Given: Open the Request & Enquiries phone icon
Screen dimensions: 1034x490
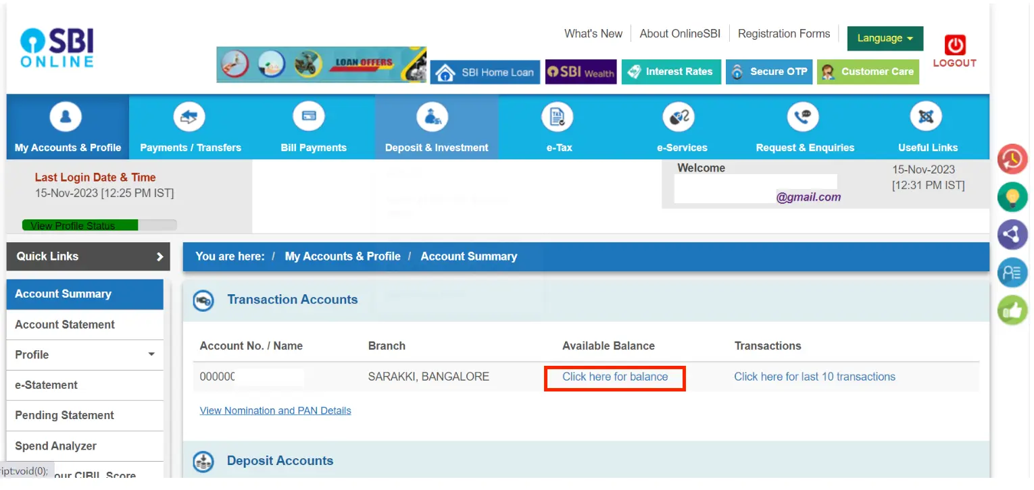Looking at the screenshot, I should 803,117.
